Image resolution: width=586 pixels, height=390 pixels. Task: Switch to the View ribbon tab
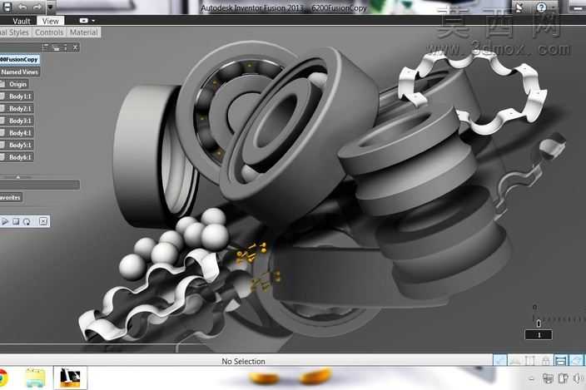pyautogui.click(x=51, y=21)
